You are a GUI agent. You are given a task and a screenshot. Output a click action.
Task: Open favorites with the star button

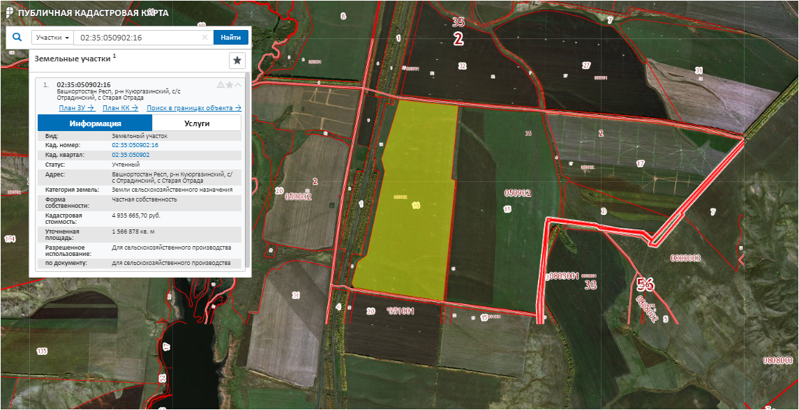(x=237, y=61)
